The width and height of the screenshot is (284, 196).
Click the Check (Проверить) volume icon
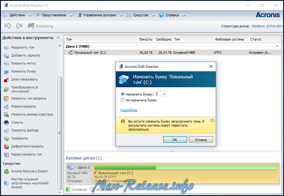[6, 139]
